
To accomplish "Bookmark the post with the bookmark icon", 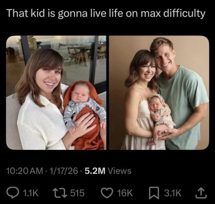I will [x=154, y=193].
